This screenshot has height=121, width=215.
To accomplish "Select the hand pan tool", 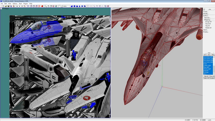I will tap(49, 6).
